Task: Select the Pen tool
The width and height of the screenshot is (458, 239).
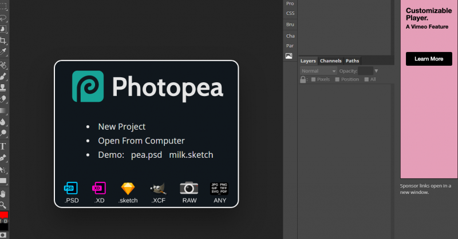Action: click(x=3, y=158)
